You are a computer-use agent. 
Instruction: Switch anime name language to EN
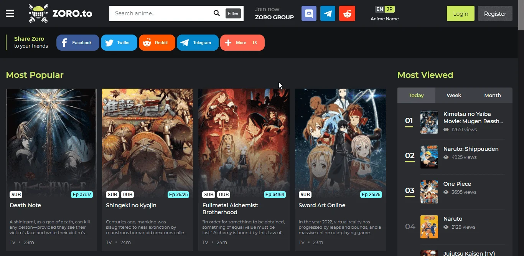(380, 9)
